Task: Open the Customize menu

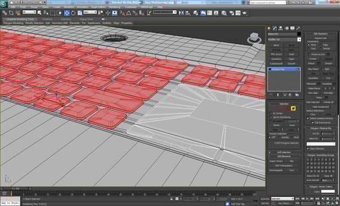Action: [131, 7]
